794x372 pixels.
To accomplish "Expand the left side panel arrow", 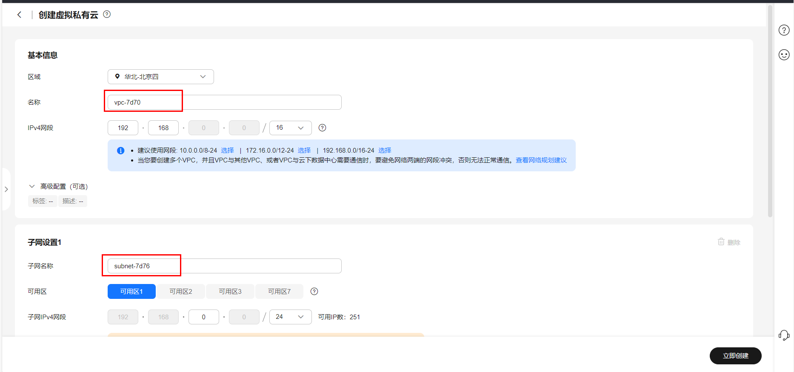I will (x=6, y=189).
